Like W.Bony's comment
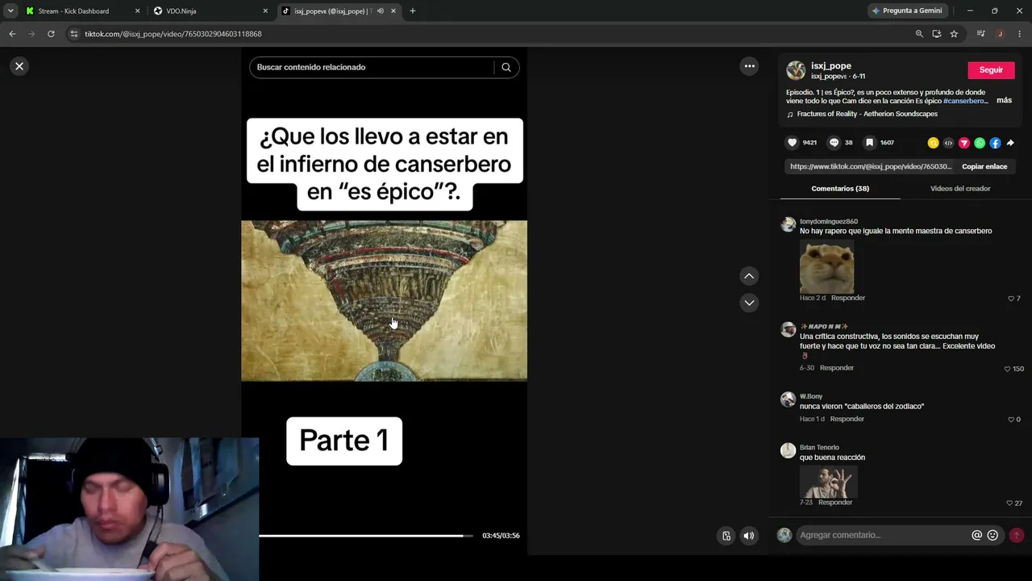 [1011, 420]
